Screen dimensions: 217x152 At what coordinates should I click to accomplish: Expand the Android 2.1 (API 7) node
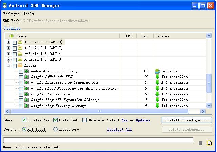8,48
